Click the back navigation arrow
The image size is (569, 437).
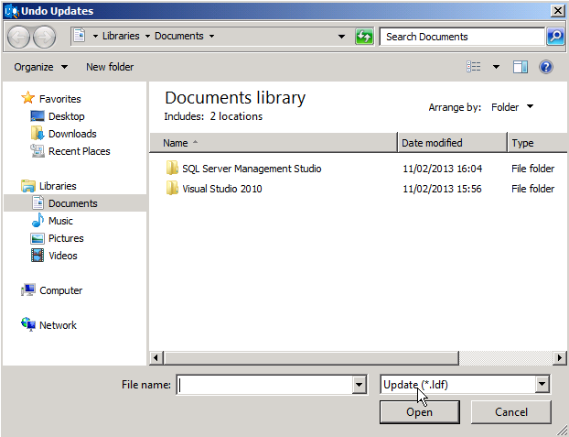pos(19,37)
